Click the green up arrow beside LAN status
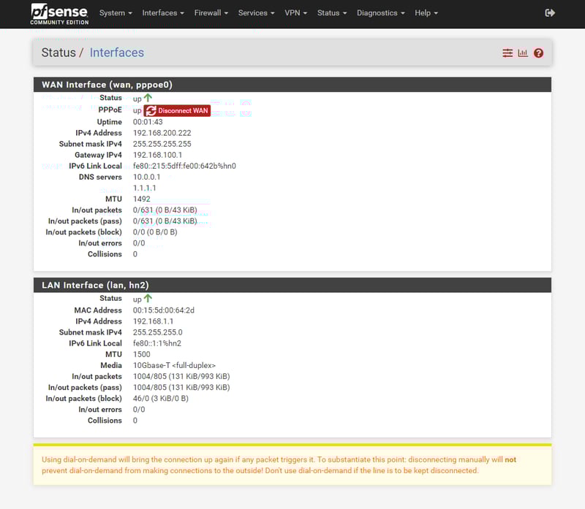The image size is (585, 509). pyautogui.click(x=148, y=298)
